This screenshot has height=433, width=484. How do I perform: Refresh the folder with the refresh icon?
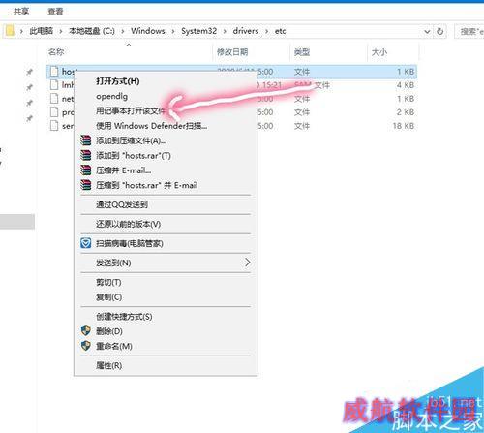439,31
